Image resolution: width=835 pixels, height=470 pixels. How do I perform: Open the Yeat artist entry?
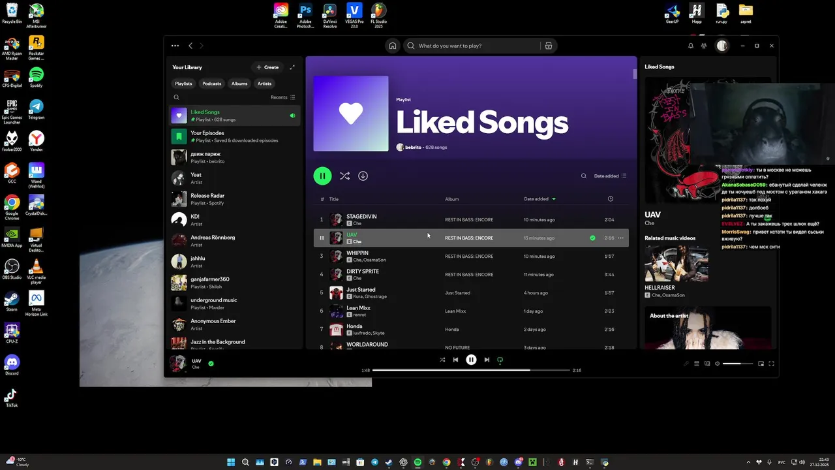click(x=235, y=178)
